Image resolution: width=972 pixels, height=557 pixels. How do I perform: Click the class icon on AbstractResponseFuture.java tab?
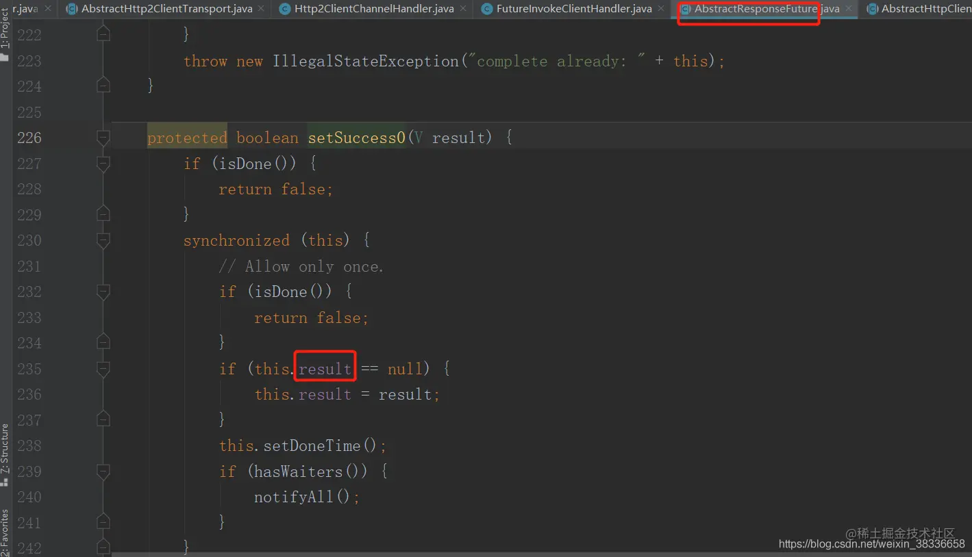click(685, 9)
